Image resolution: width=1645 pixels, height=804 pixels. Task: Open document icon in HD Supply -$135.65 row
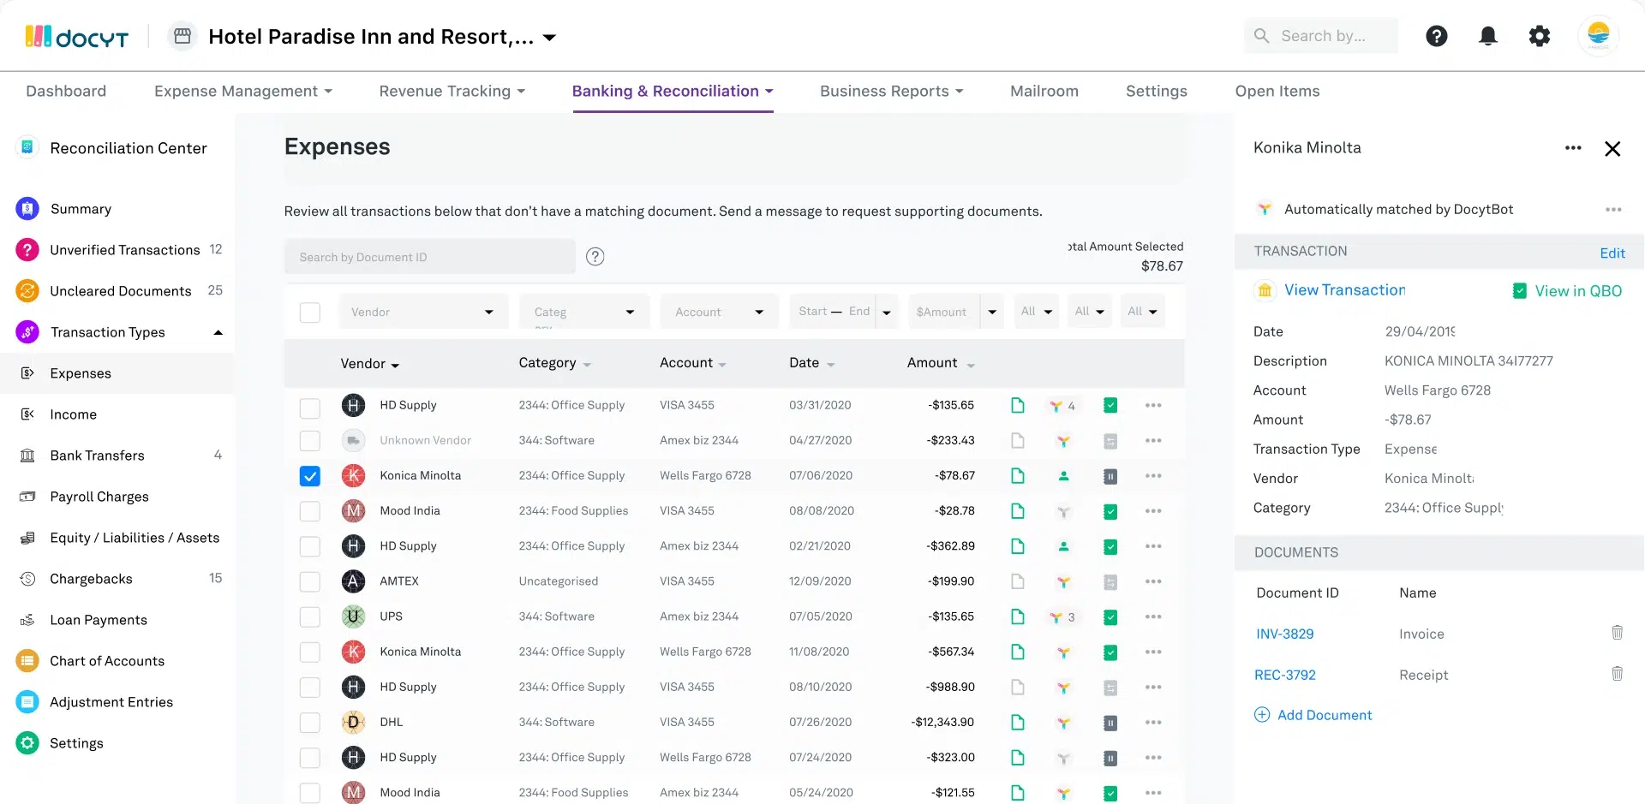(1018, 405)
